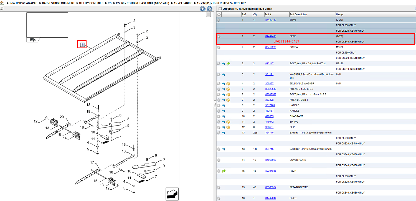416x201 pixels.
Task: Collapse the panel using the splitter arrow handle
Action: coord(215,104)
